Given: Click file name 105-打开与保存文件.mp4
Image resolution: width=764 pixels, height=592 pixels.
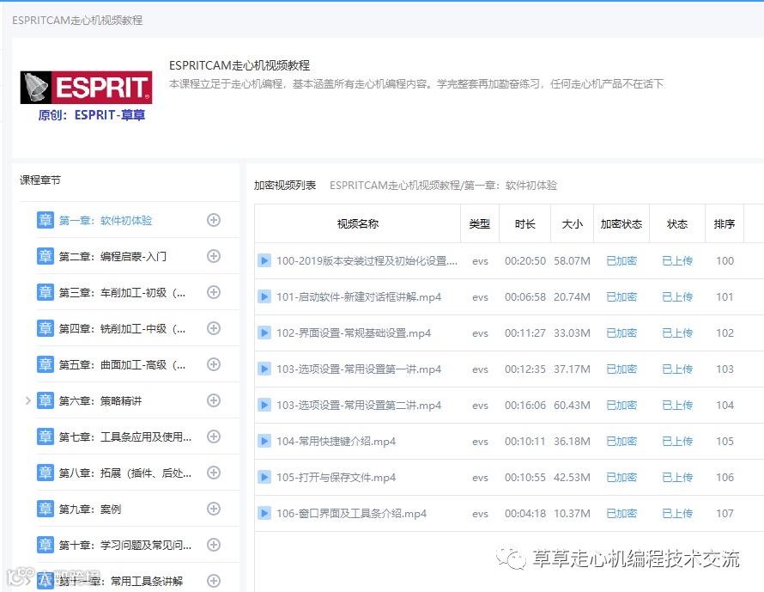Looking at the screenshot, I should pyautogui.click(x=337, y=478).
